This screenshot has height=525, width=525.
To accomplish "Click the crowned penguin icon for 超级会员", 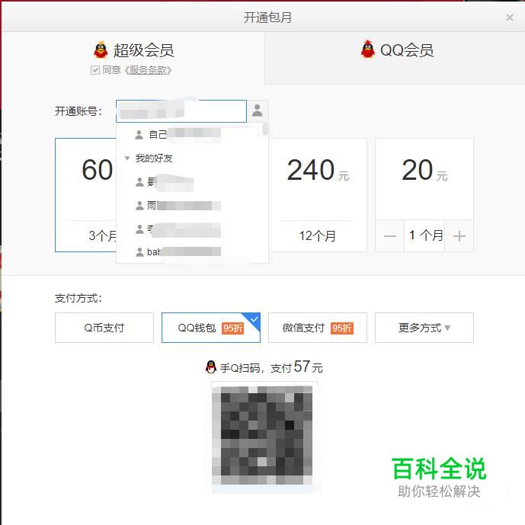I will 101,50.
